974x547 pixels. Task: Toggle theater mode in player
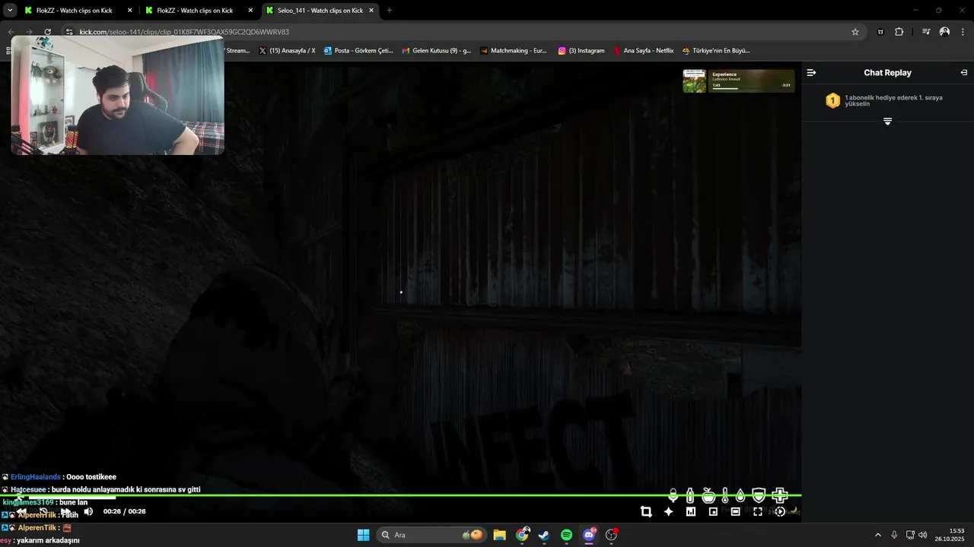735,511
